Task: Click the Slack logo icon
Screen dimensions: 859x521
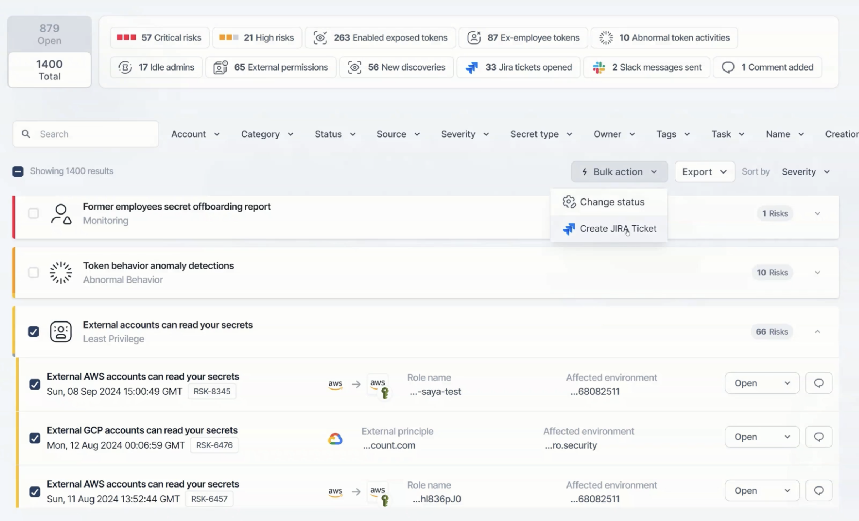Action: coord(599,67)
